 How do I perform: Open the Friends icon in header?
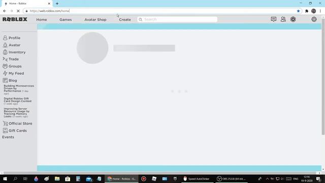pyautogui.click(x=283, y=19)
